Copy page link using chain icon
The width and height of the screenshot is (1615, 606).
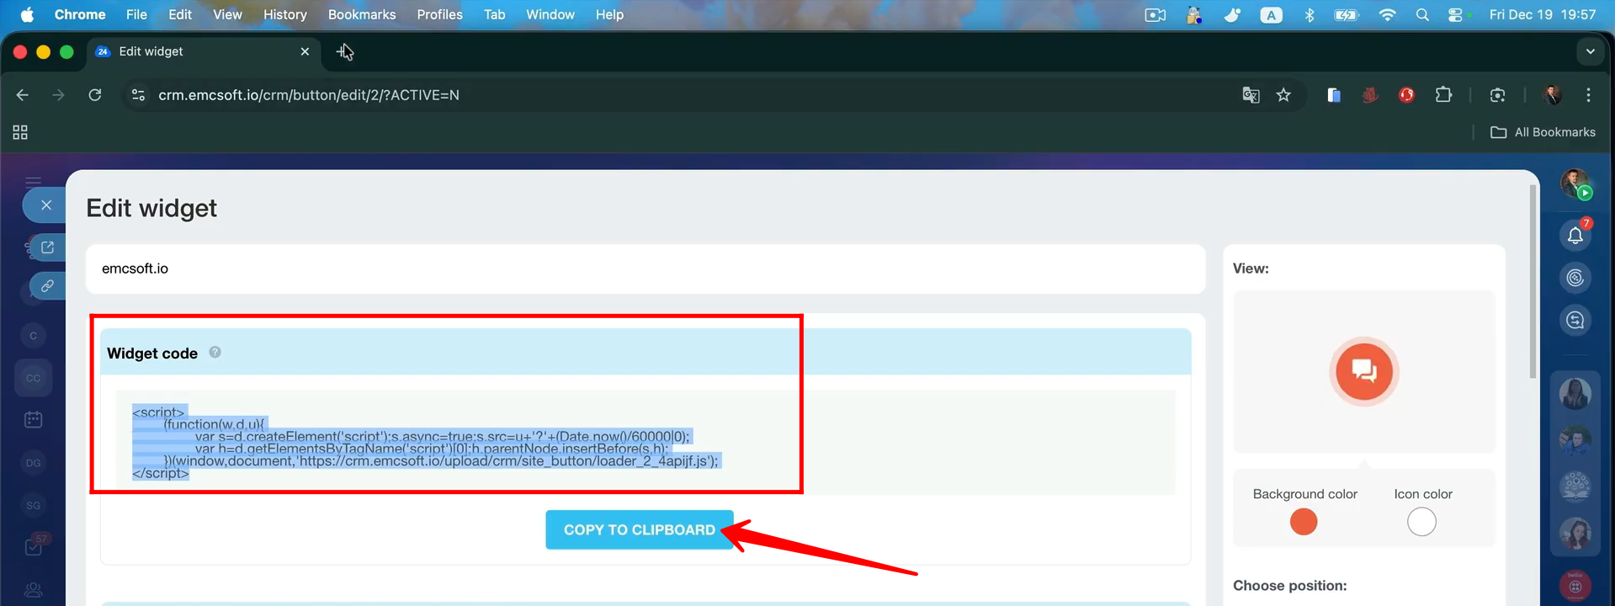[x=47, y=286]
